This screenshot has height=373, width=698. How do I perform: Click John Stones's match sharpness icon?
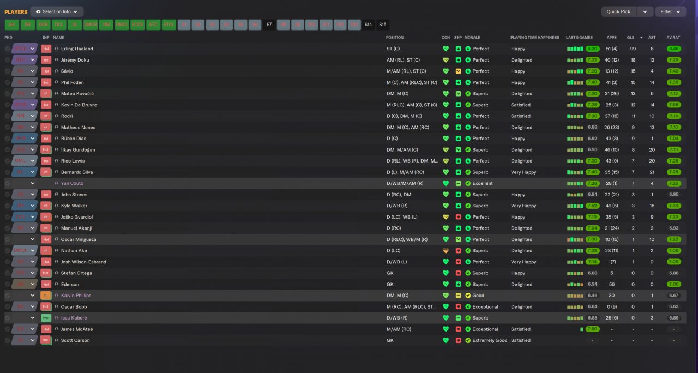459,195
